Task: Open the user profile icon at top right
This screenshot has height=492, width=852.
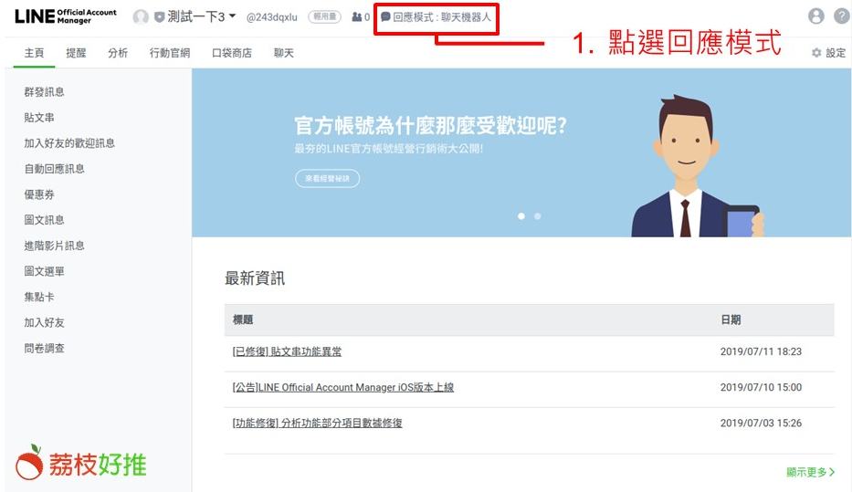Action: pos(815,16)
